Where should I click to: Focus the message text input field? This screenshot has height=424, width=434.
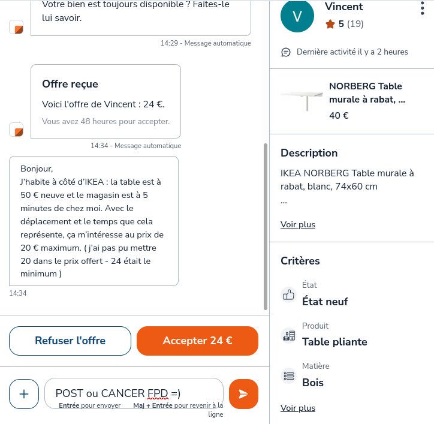click(134, 393)
